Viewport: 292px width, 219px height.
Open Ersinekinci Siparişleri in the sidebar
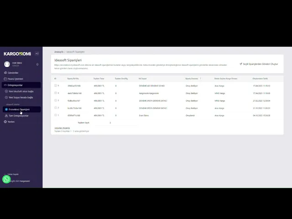[21, 109]
